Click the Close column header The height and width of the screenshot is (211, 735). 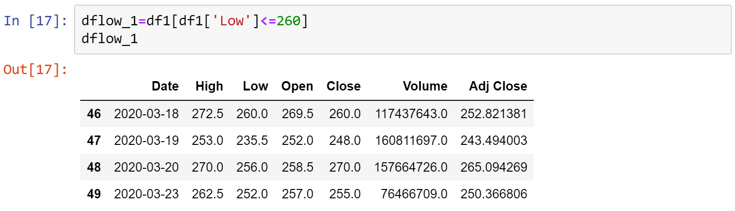344,86
